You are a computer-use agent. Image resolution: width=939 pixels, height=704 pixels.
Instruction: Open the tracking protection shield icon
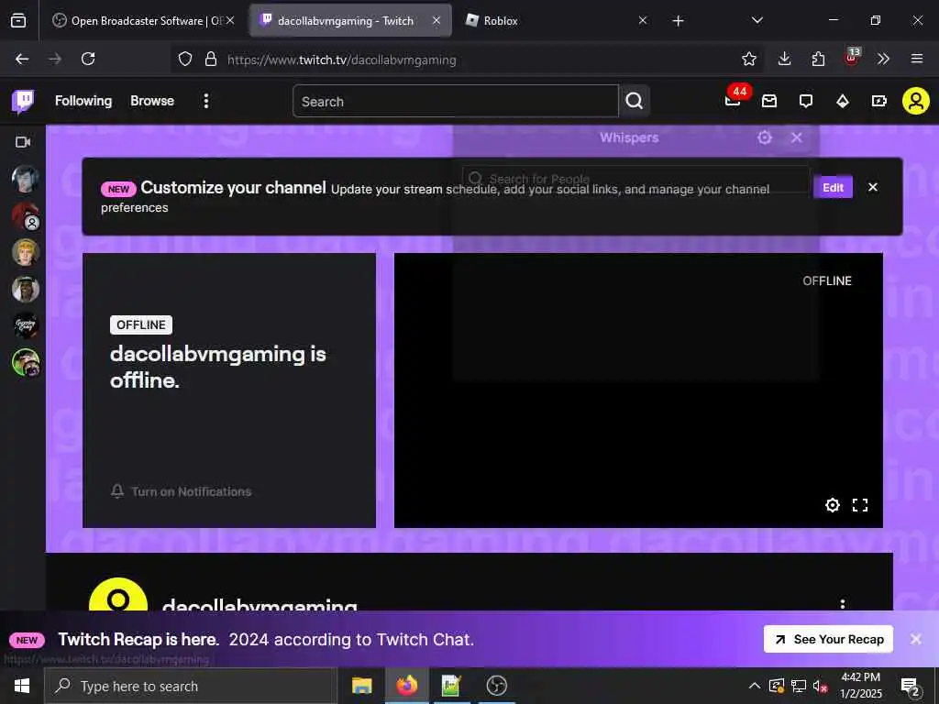[185, 59]
